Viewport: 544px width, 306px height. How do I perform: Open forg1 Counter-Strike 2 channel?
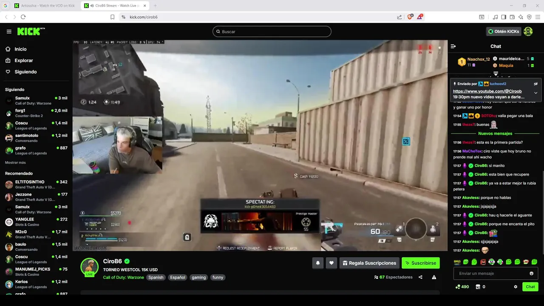coord(36,113)
